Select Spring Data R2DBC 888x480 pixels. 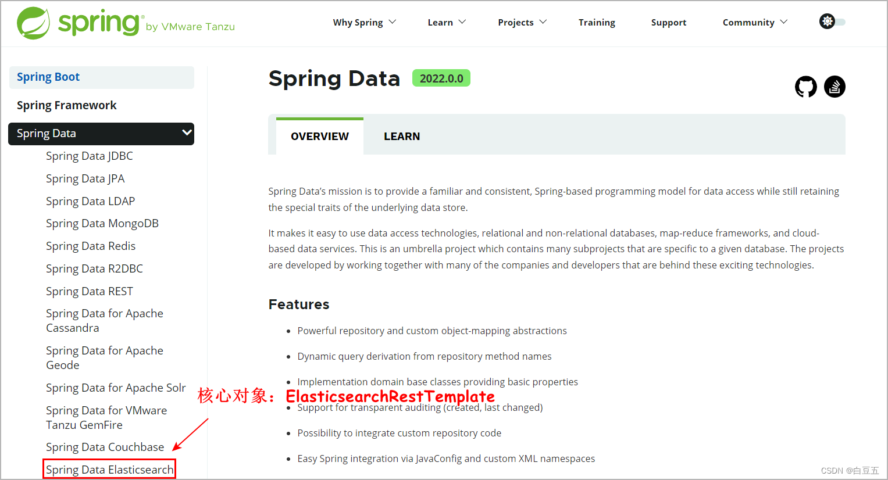click(x=95, y=268)
